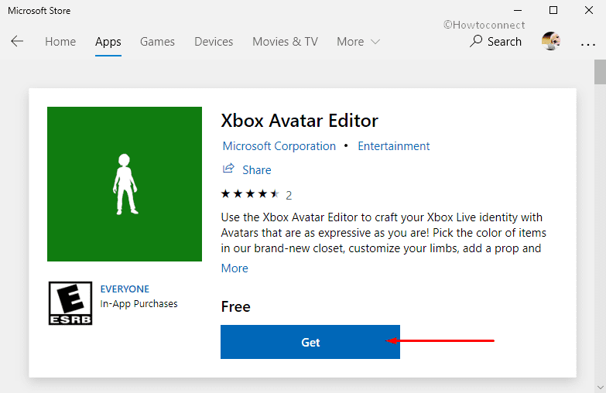Screen dimensions: 606x393
Task: Click the scrollbar down arrow
Action: (x=600, y=388)
